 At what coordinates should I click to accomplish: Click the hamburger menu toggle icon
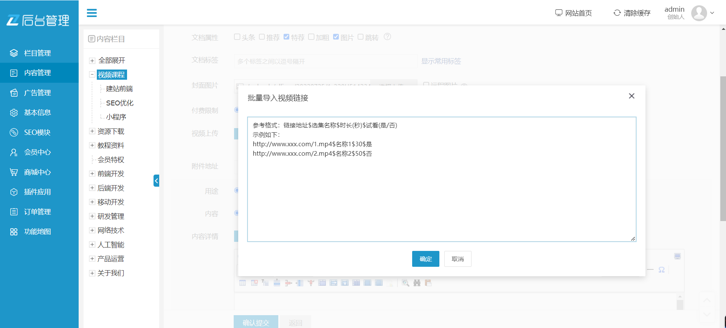point(92,13)
